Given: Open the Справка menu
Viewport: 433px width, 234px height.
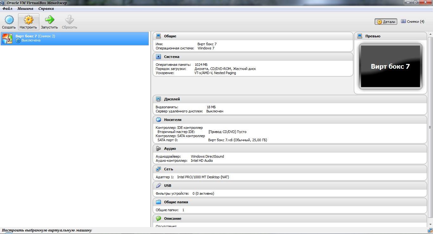Looking at the screenshot, I should tap(46, 9).
